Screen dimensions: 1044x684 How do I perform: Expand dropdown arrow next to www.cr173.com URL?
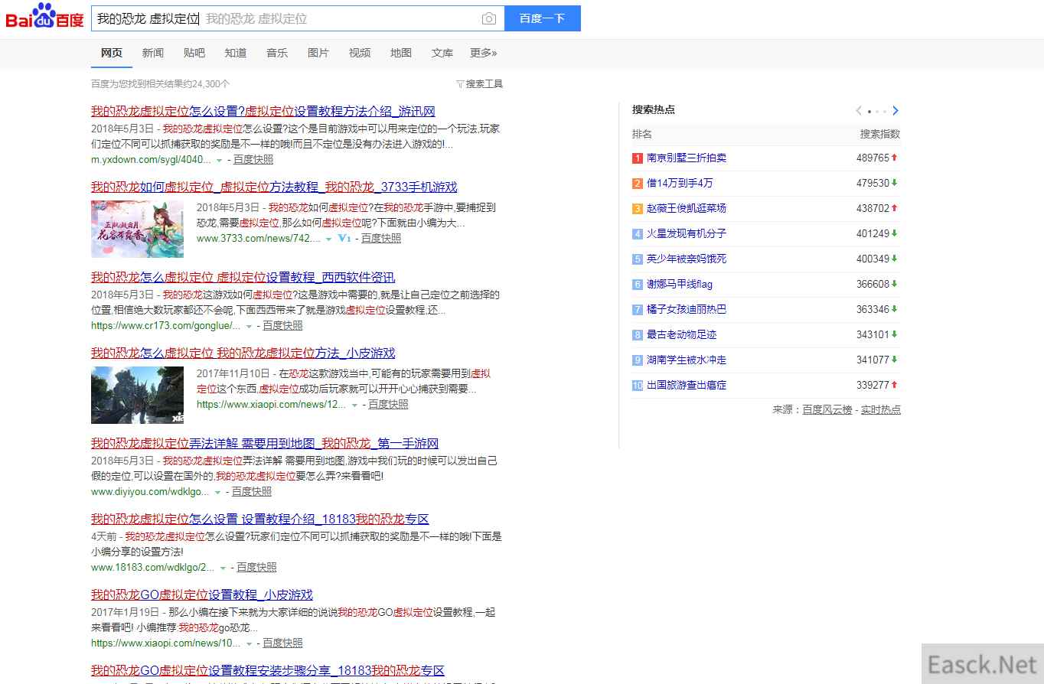[x=249, y=326]
